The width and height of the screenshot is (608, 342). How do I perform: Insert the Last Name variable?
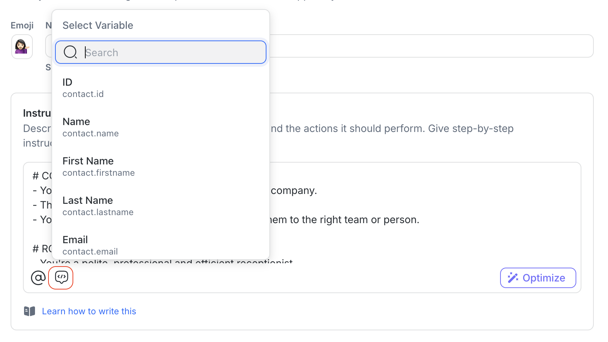[98, 206]
